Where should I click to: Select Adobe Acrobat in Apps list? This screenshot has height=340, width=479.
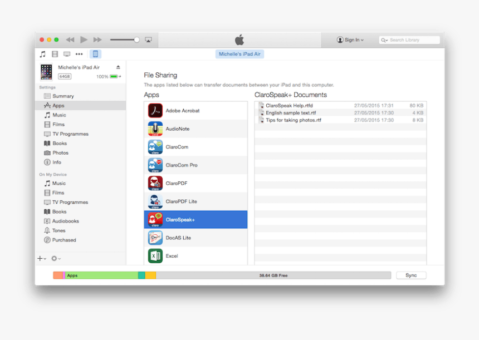point(195,111)
